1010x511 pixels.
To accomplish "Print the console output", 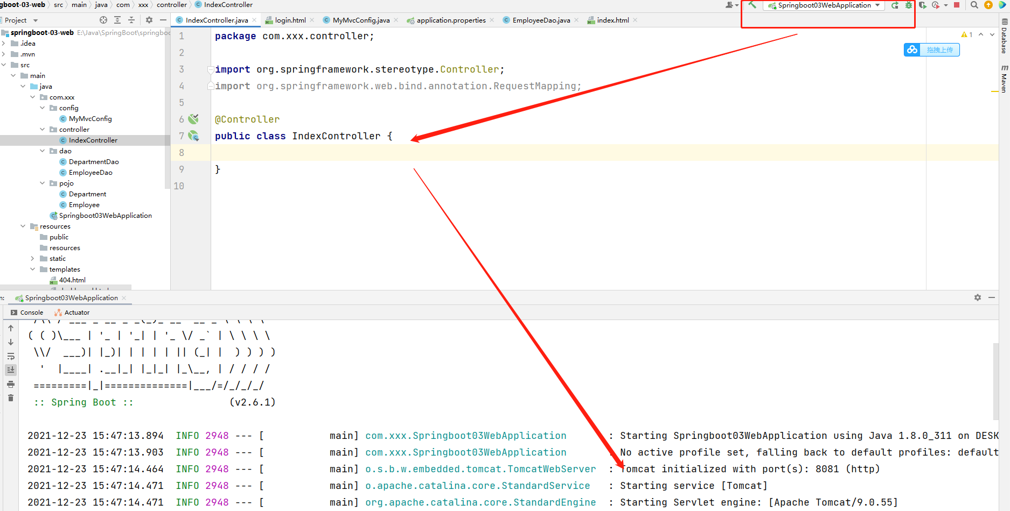I will tap(11, 384).
